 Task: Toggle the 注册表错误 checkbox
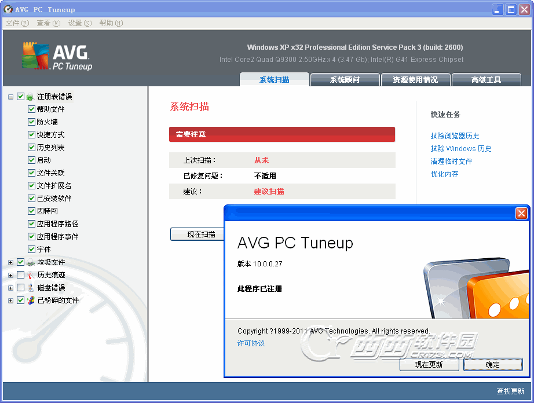click(x=20, y=96)
